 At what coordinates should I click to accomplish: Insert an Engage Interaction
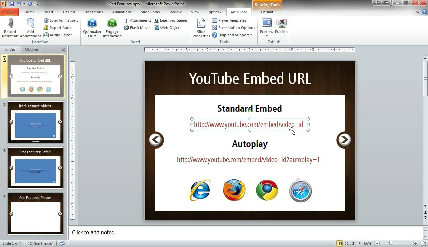112,28
